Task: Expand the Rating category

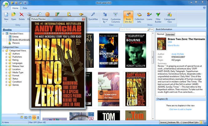Action: tap(6, 60)
